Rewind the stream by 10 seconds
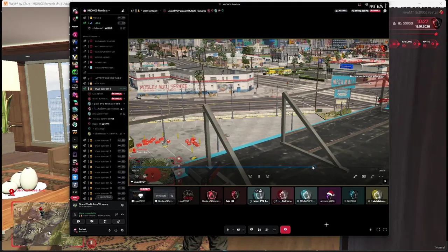Screen dimensions: 448x252 (250, 176)
